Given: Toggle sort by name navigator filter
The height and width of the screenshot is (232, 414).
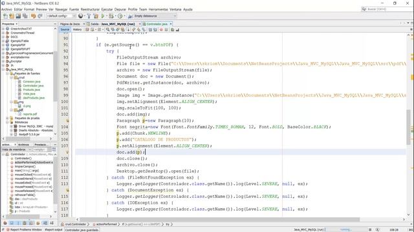Looking at the screenshot, I should pos(45,223).
